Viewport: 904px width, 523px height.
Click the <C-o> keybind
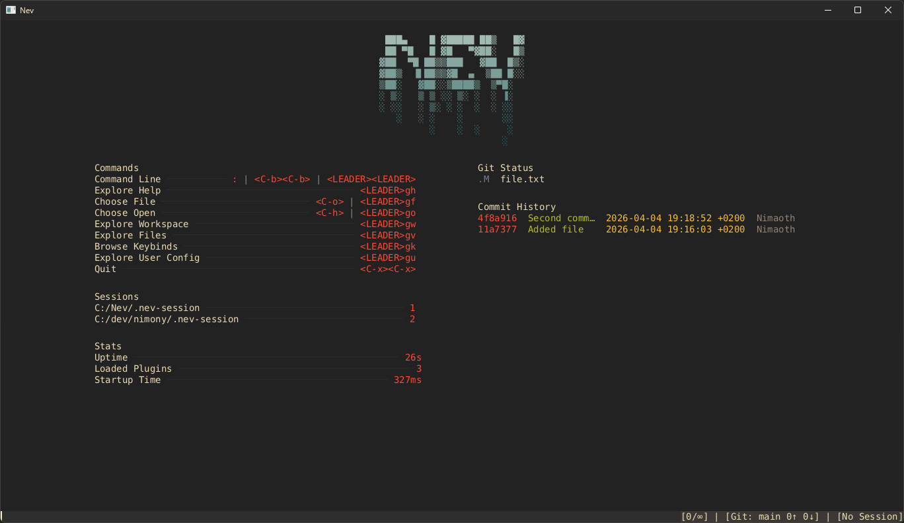(330, 201)
